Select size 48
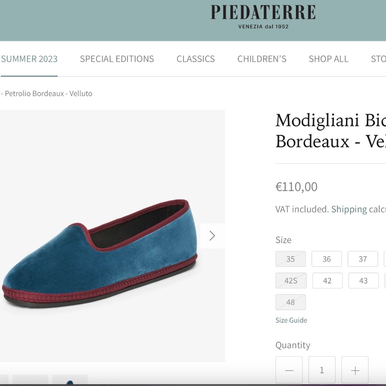 pos(290,302)
